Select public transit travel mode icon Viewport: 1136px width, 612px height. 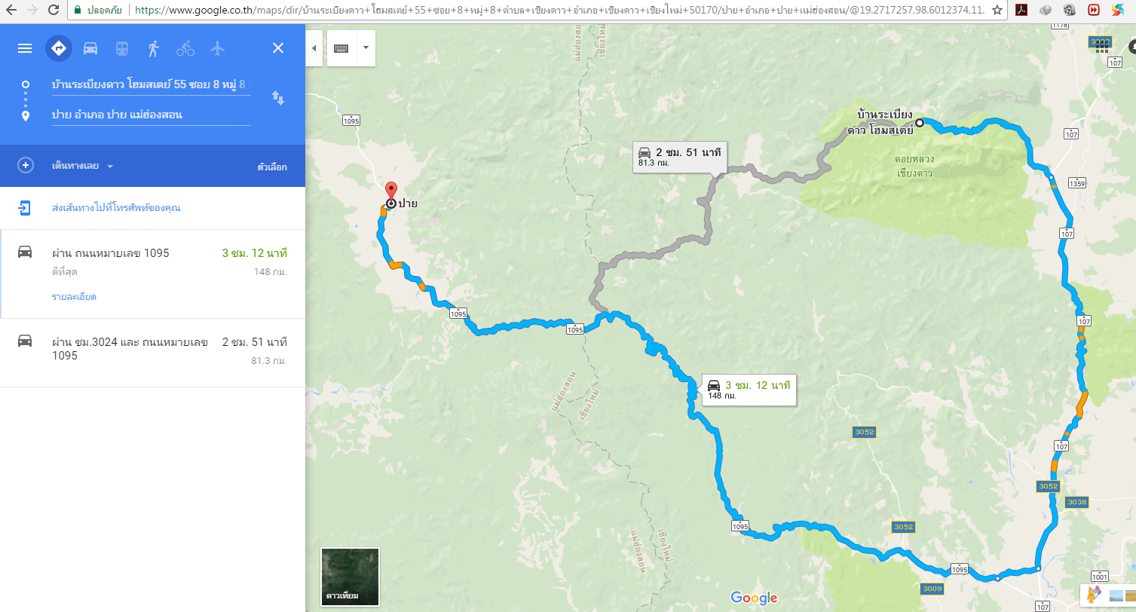[x=121, y=48]
